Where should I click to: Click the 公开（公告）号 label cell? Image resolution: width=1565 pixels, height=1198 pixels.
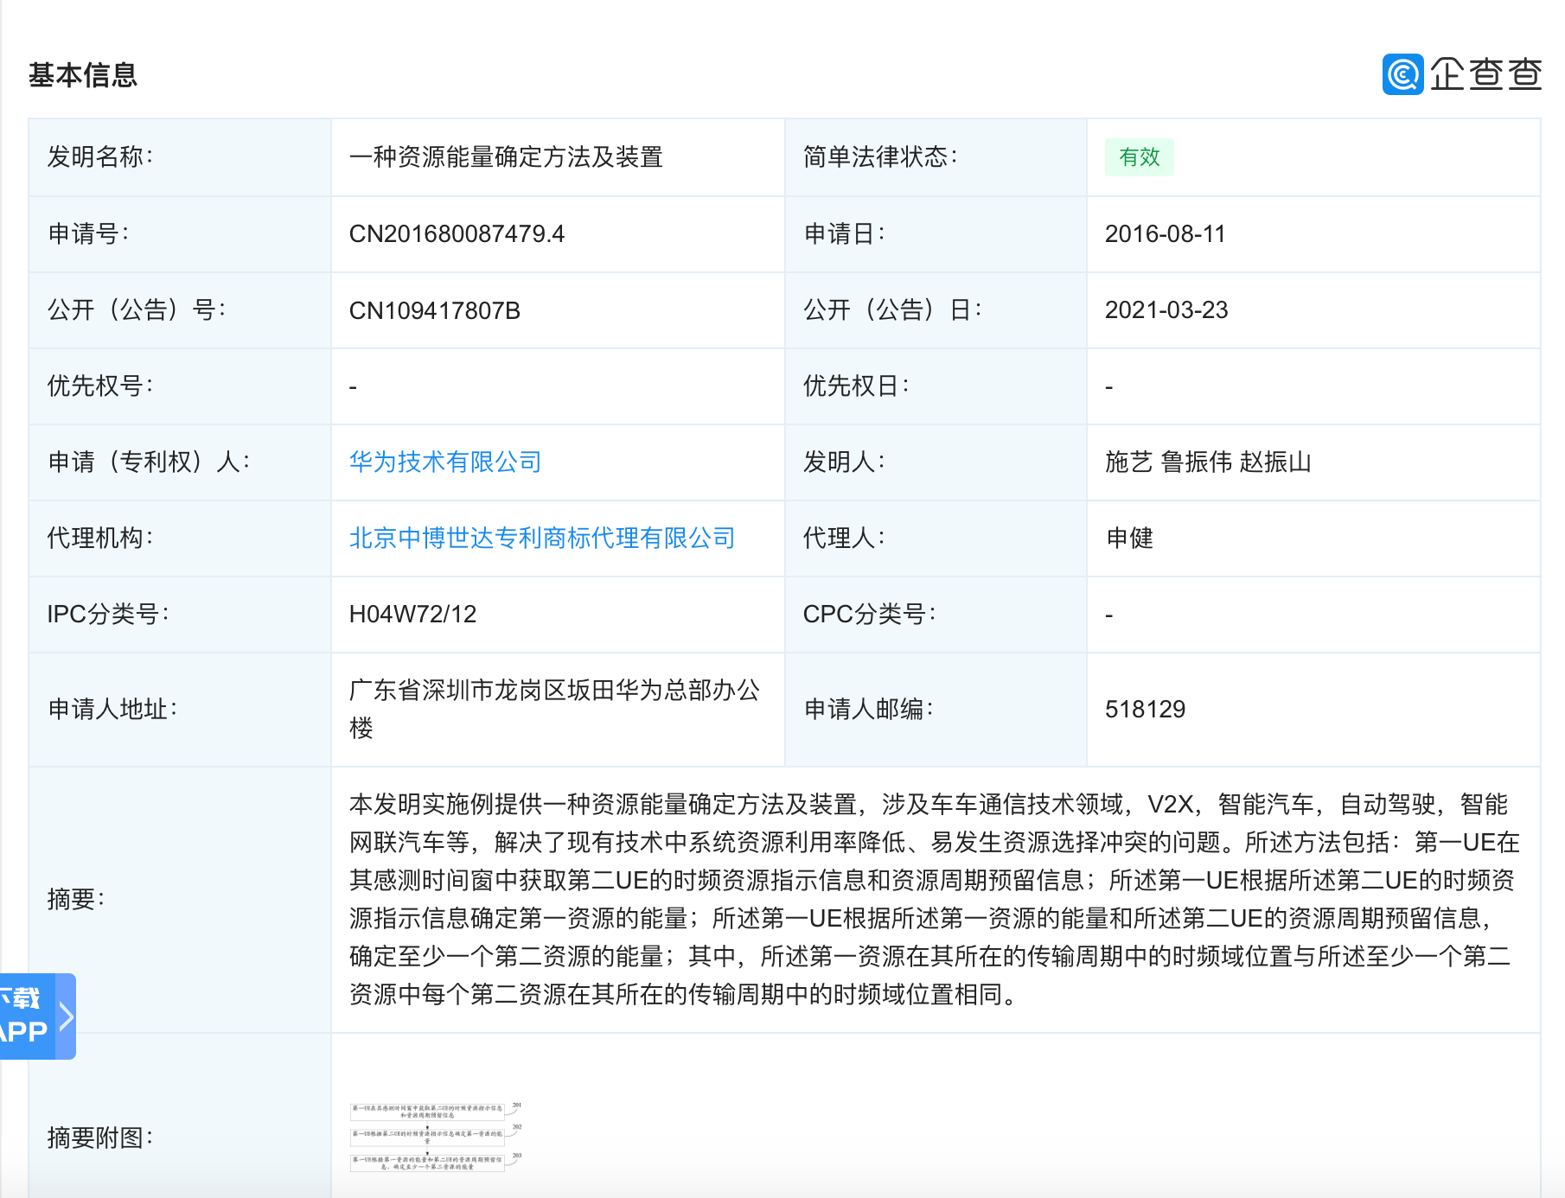[x=180, y=309]
